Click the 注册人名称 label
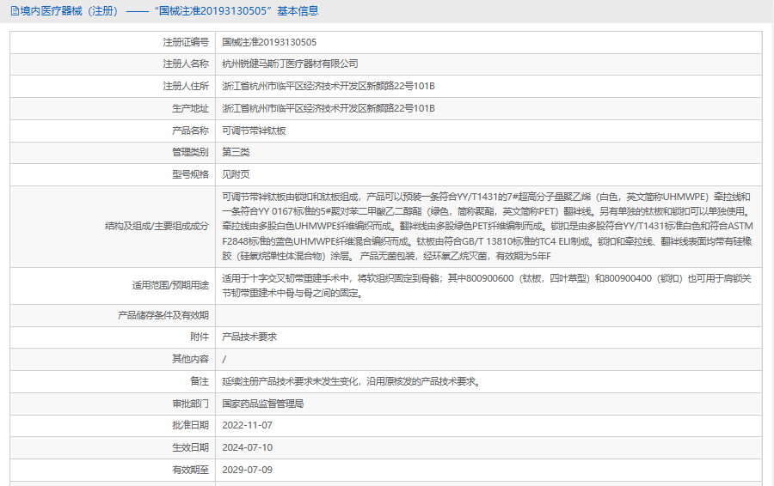 (186, 64)
